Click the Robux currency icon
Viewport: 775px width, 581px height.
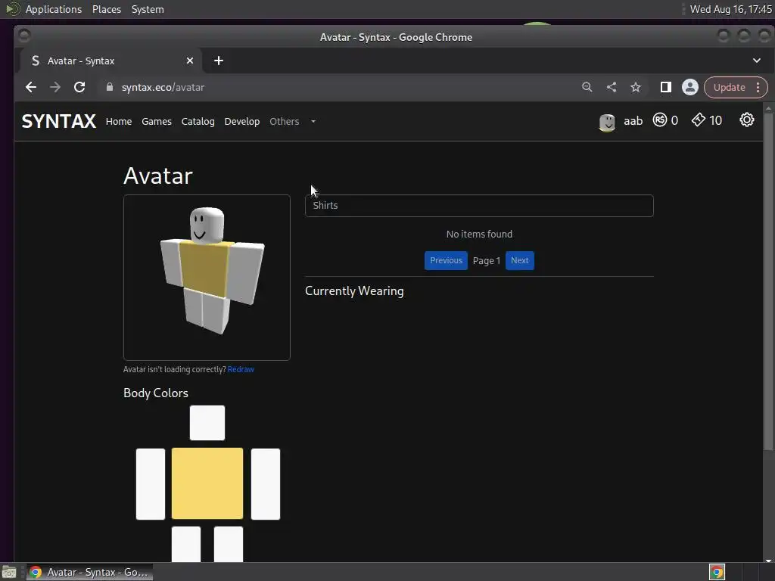pyautogui.click(x=660, y=120)
